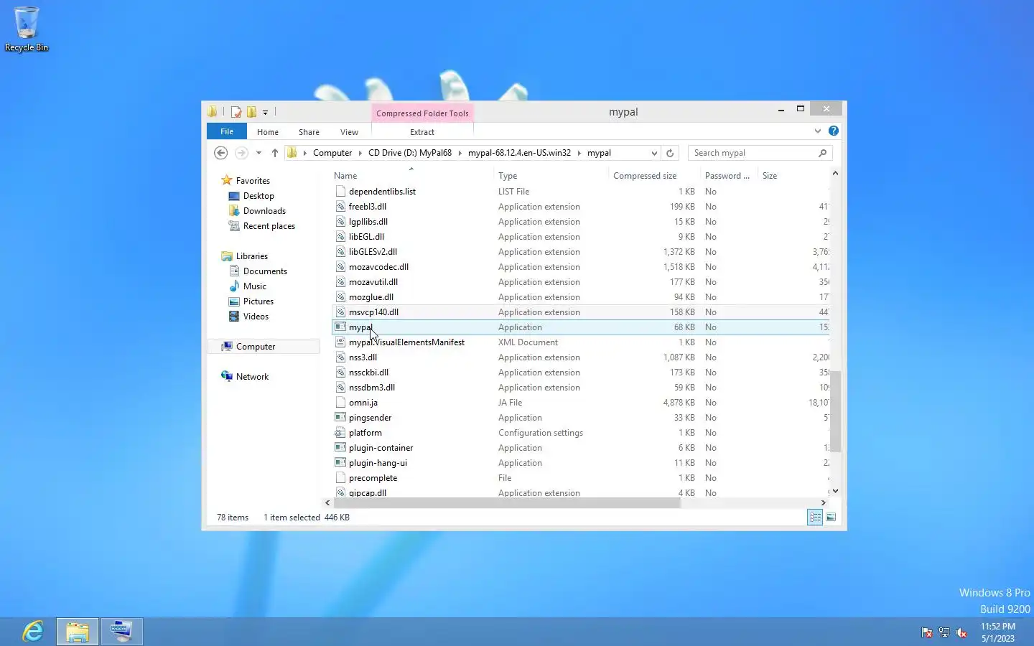Open recent locations dropdown arrow

258,153
